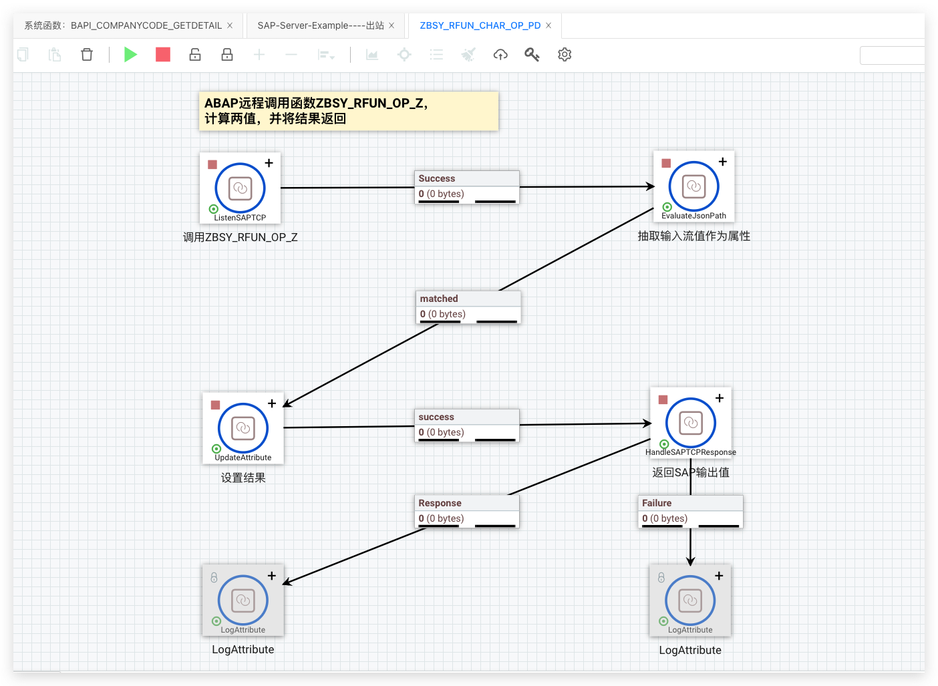The image size is (938, 686).
Task: Expand plus on ListenSAPTCP node
Action: click(x=269, y=163)
